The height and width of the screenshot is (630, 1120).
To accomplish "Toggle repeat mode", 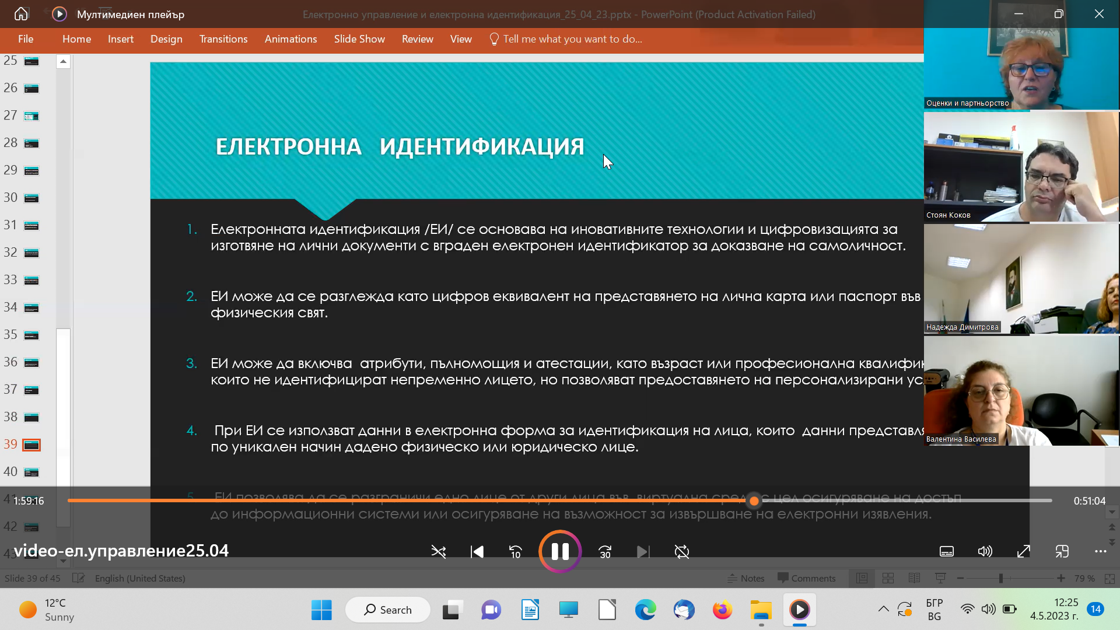I will coord(681,551).
